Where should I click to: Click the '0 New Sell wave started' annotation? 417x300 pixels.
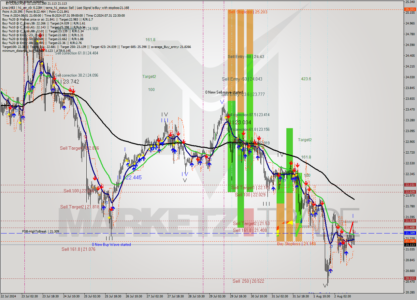tap(224, 92)
